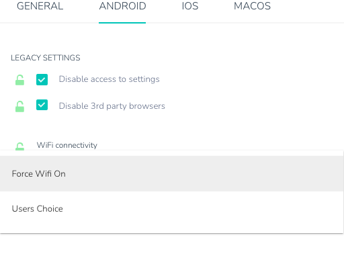Click the WiFi connectivity dropdown label
Screen dimensions: 344x260
click(x=67, y=145)
